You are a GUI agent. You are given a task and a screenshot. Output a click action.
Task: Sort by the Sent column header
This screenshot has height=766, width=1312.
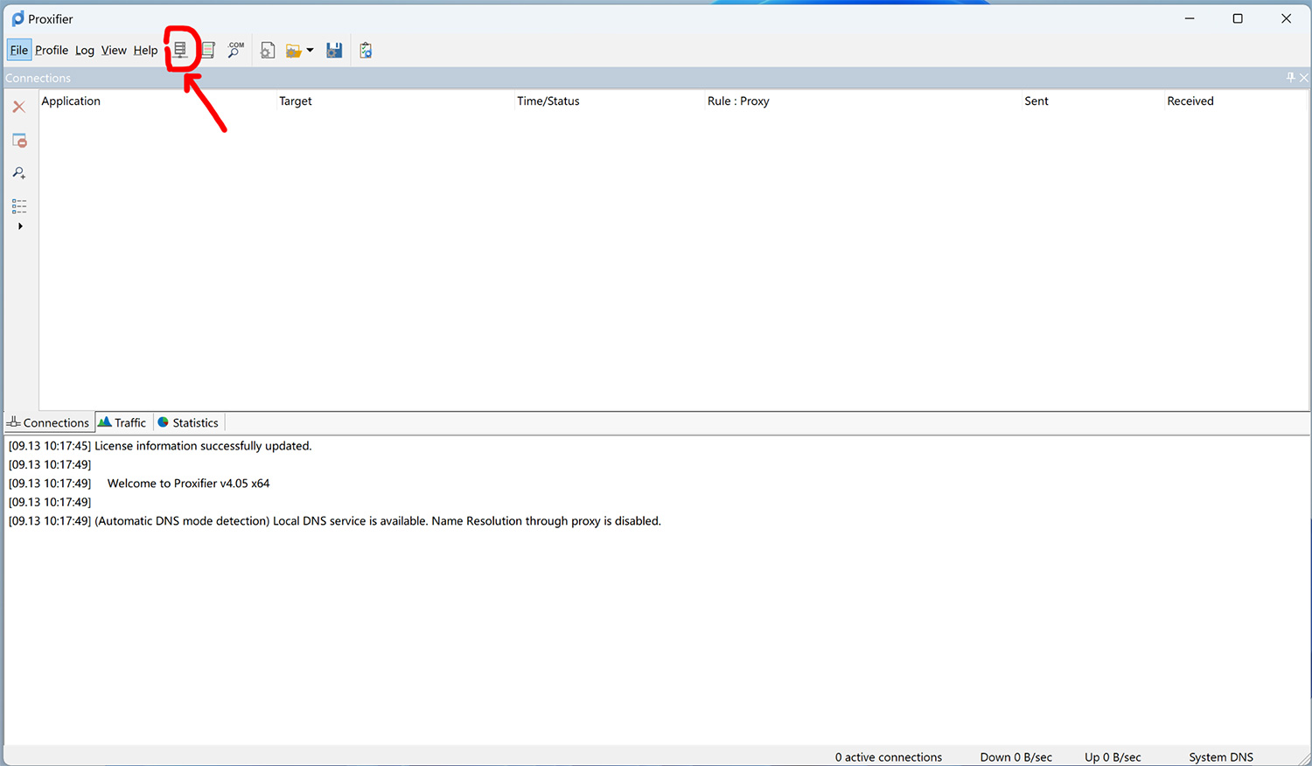pos(1036,101)
